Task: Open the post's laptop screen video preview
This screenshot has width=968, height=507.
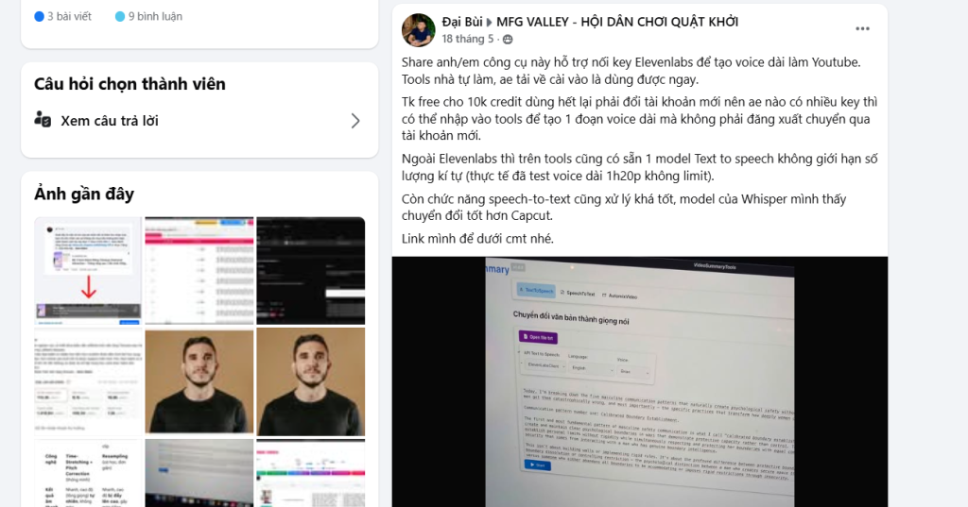Action: click(640, 381)
